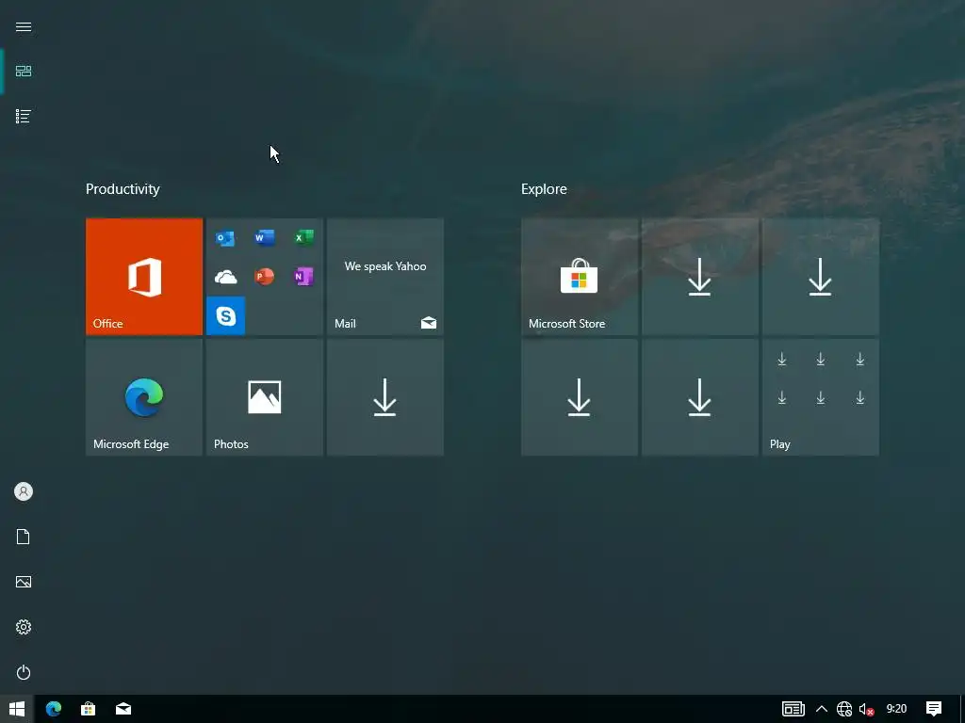
Task: Open the Photos tile
Action: pyautogui.click(x=265, y=397)
